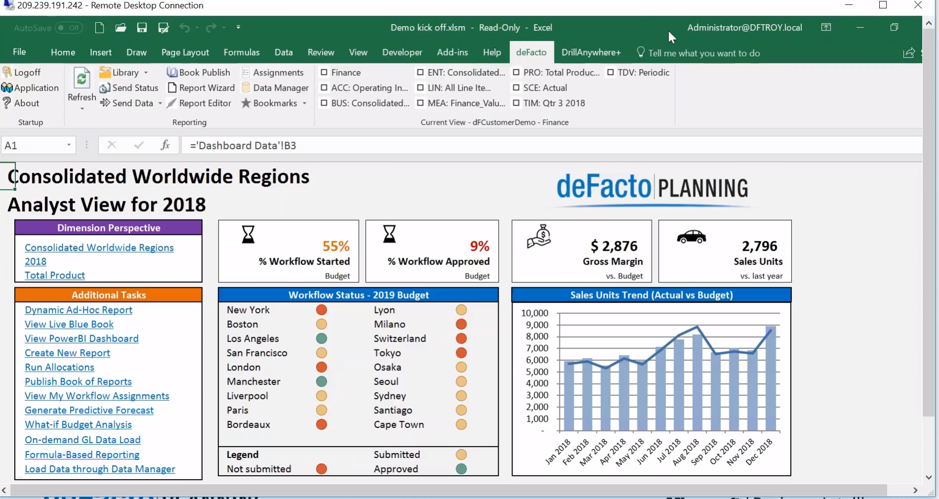The height and width of the screenshot is (499, 939).
Task: Click the Bookmarks star icon
Action: tap(245, 103)
